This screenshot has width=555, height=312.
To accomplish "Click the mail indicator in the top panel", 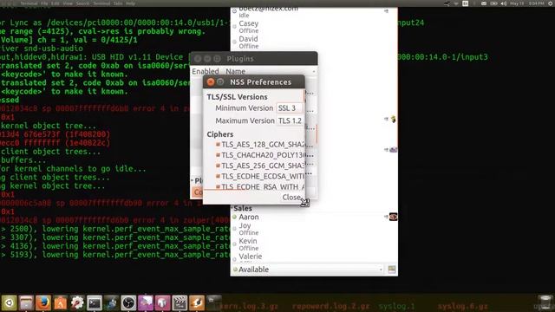I will pos(484,3).
